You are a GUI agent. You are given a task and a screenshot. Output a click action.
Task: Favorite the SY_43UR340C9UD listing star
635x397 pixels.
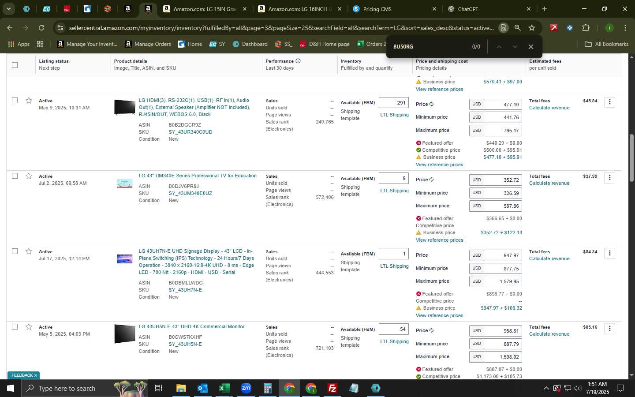29,101
